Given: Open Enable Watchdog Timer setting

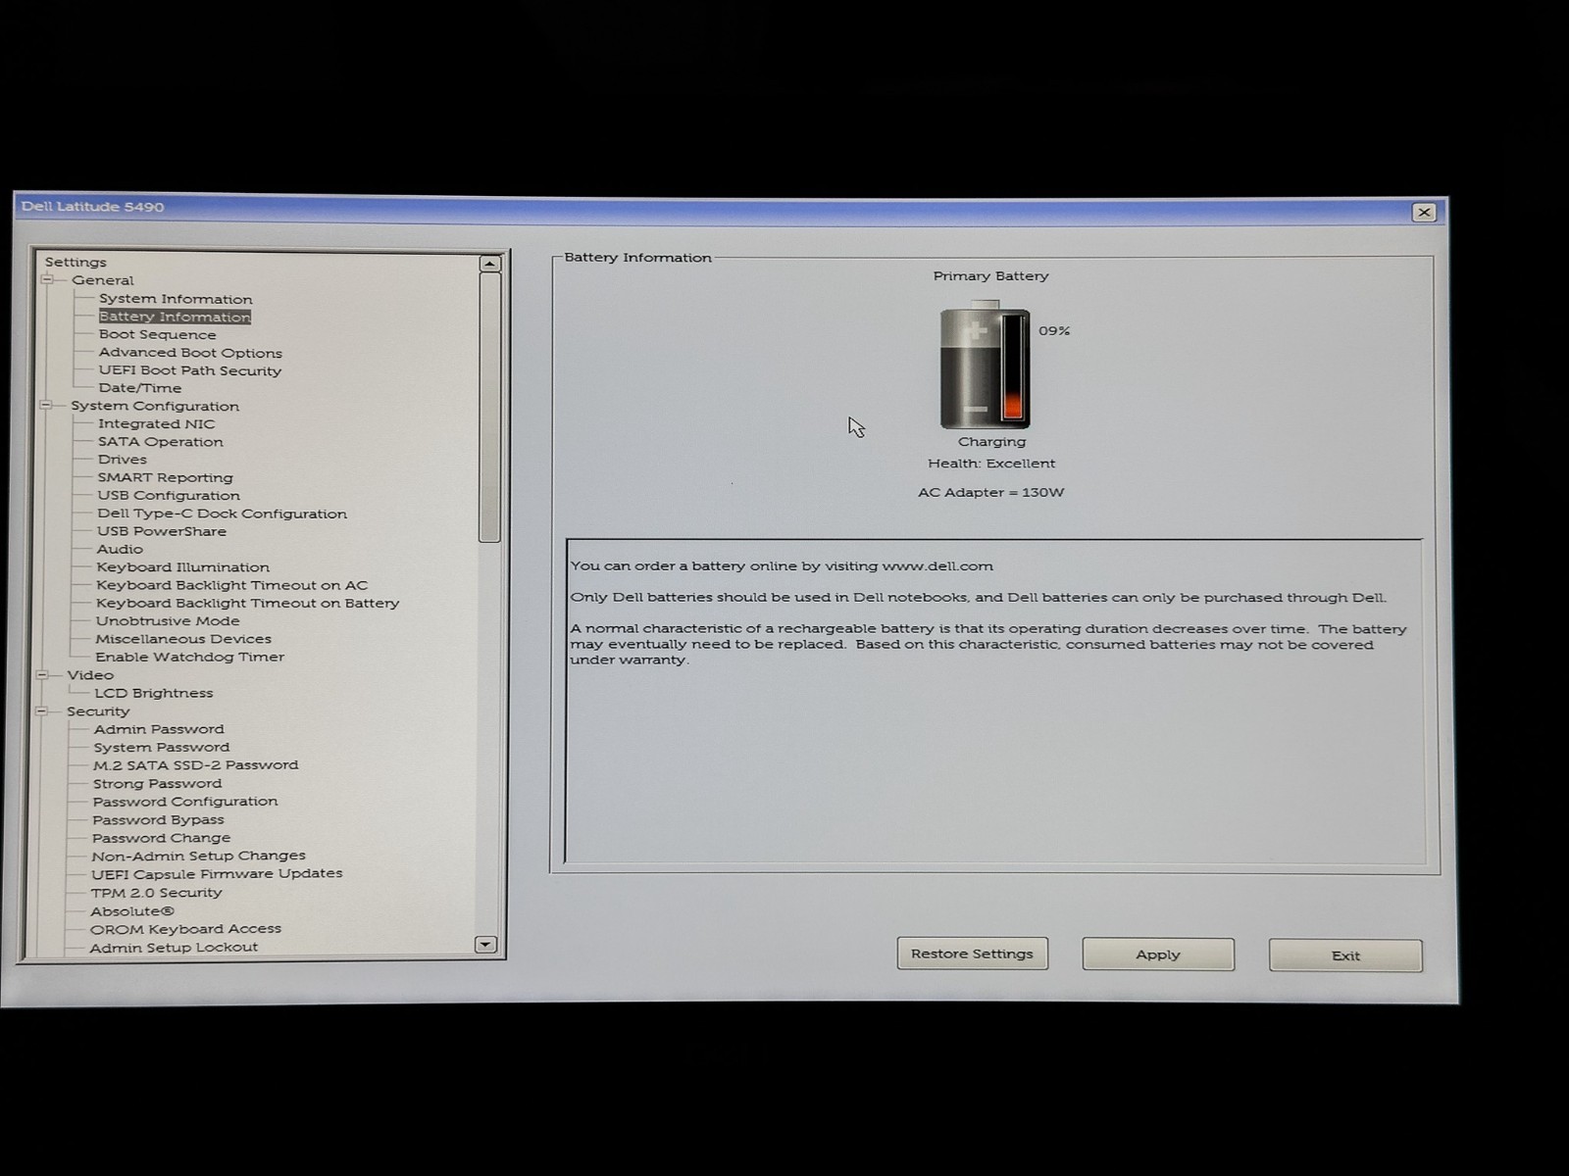Looking at the screenshot, I should 190,658.
